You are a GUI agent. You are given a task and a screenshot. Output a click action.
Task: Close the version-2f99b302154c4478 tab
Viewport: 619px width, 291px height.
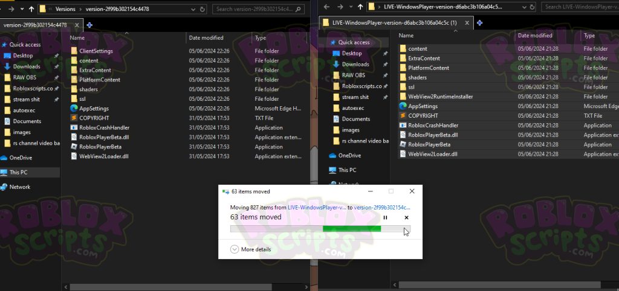[77, 25]
